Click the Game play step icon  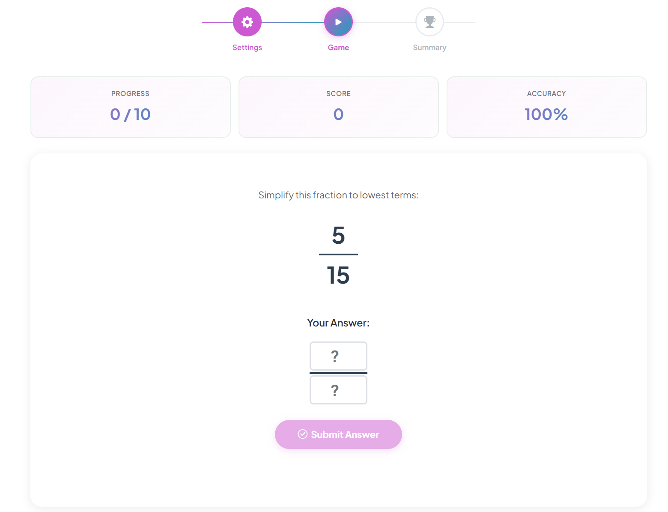tap(338, 22)
